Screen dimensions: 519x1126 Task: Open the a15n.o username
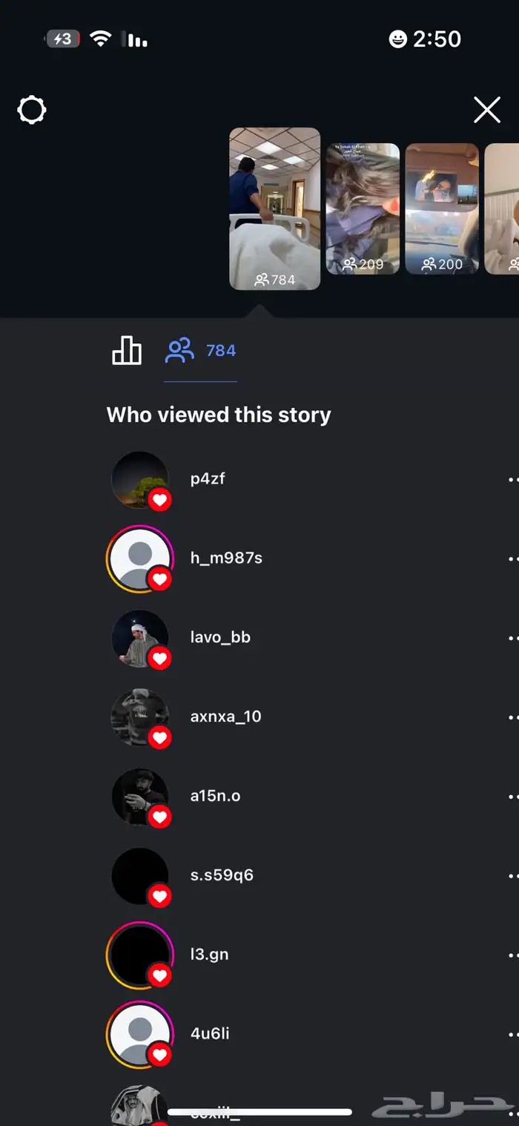[x=216, y=796]
